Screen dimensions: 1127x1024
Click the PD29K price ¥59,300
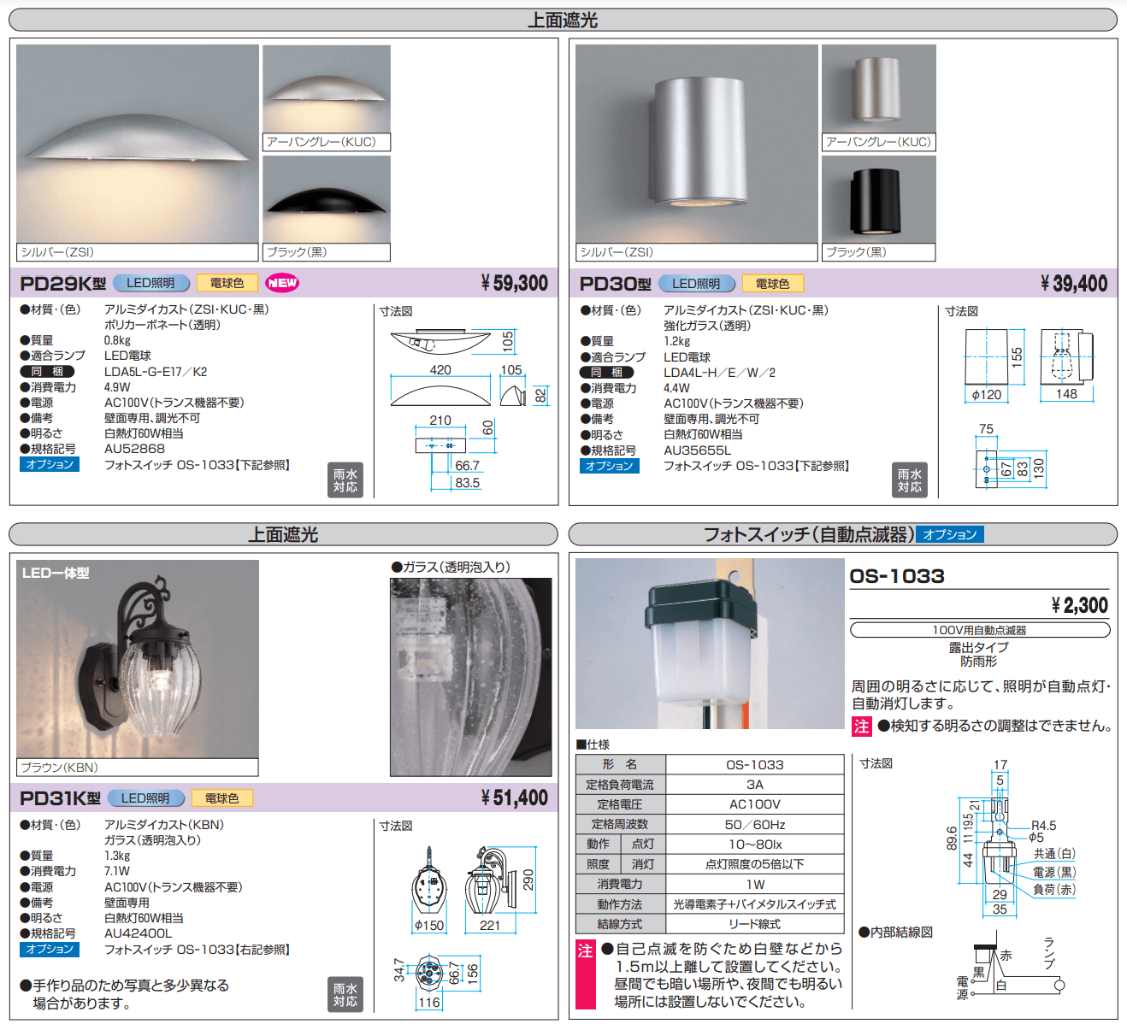click(514, 283)
